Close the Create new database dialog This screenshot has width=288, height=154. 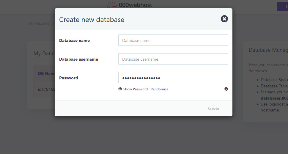click(x=224, y=19)
